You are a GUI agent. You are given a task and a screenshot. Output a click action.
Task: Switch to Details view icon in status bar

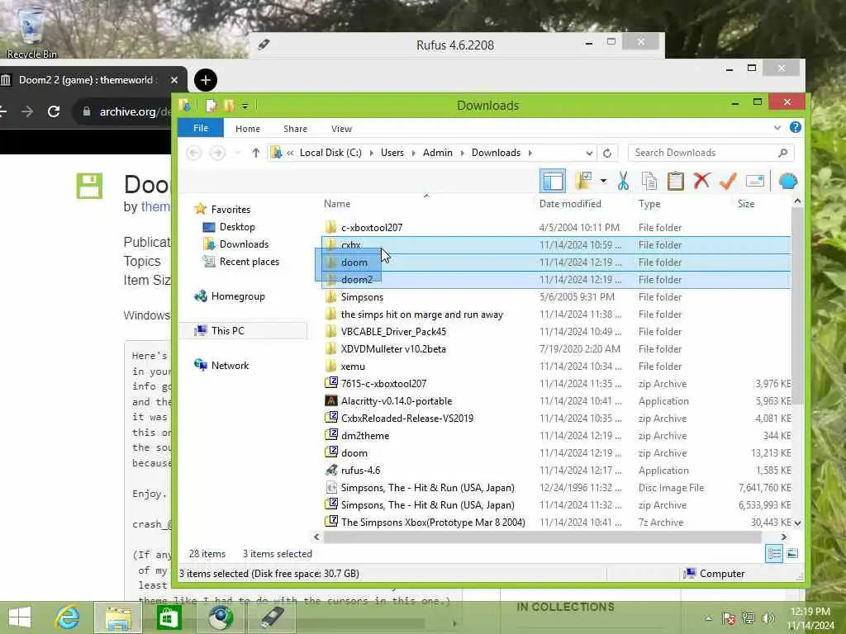773,554
